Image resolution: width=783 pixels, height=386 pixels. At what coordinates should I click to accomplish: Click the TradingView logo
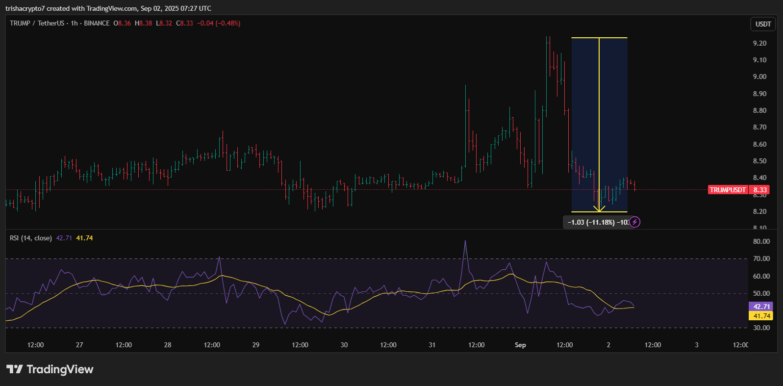[x=50, y=369]
